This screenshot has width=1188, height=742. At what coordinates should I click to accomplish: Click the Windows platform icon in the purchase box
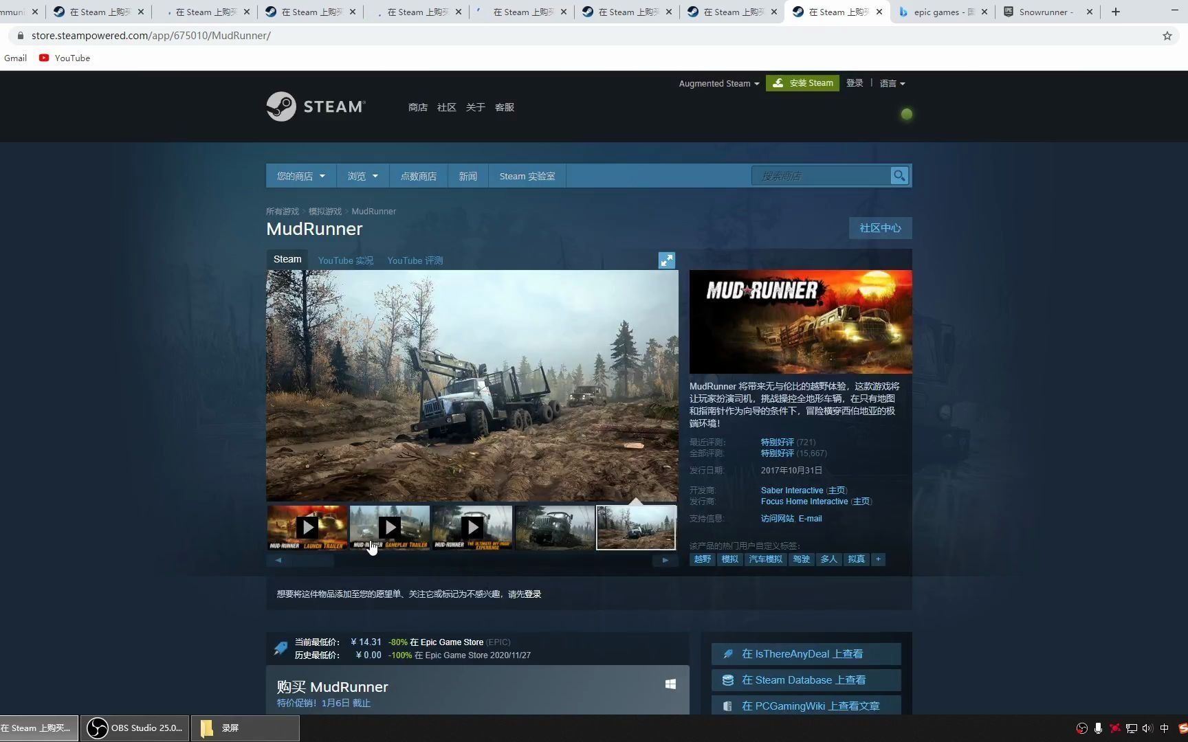(670, 684)
